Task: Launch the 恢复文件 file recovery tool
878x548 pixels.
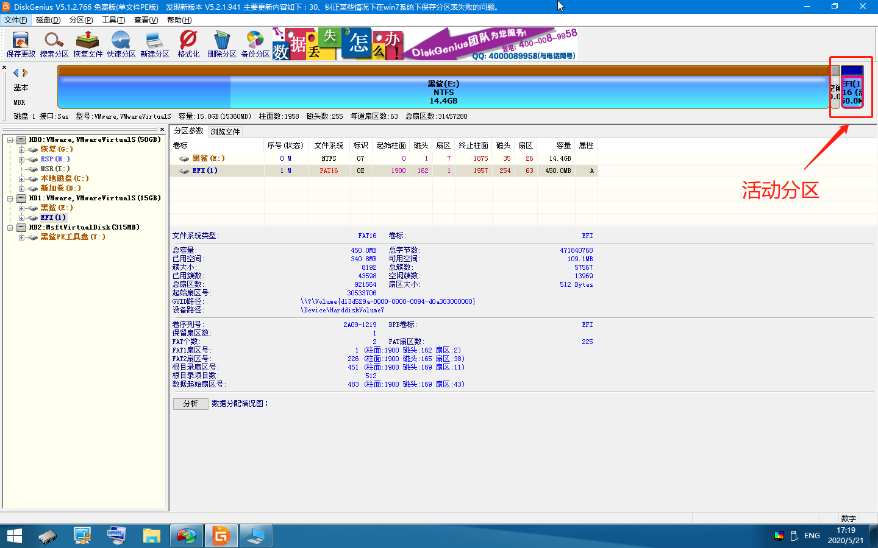Action: [x=88, y=44]
